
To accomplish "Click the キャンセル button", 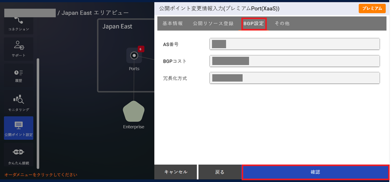I will (x=176, y=172).
